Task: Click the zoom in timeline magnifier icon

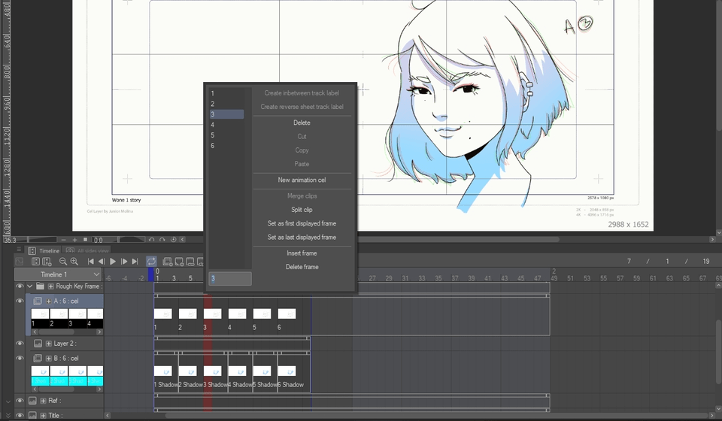Action: 74,262
